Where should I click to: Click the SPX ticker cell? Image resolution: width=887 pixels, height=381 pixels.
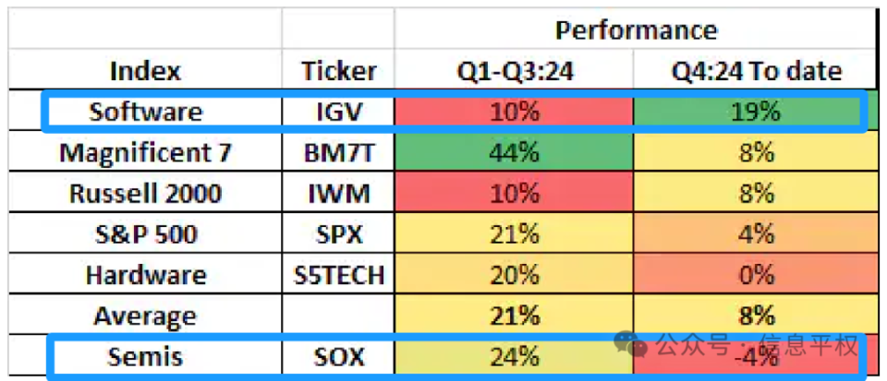pyautogui.click(x=339, y=234)
